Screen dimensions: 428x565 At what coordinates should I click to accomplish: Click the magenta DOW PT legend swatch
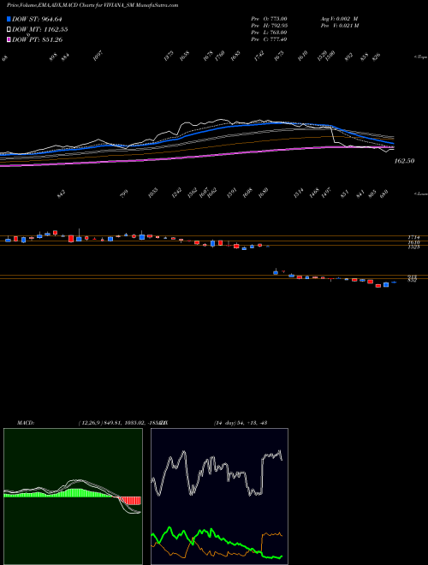(x=9, y=39)
